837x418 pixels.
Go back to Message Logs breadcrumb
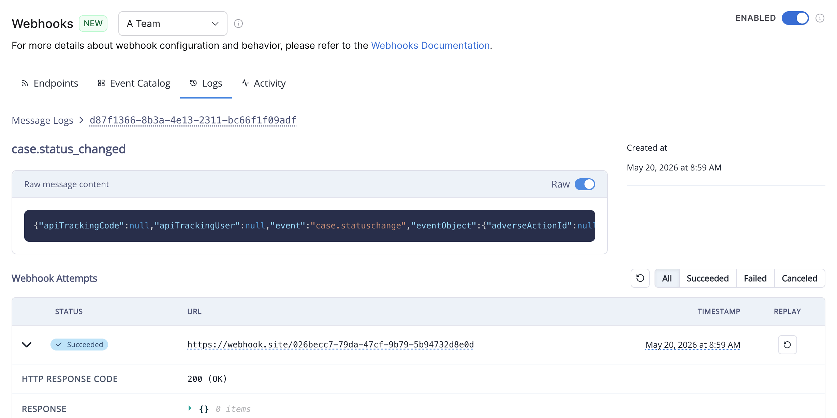[42, 120]
